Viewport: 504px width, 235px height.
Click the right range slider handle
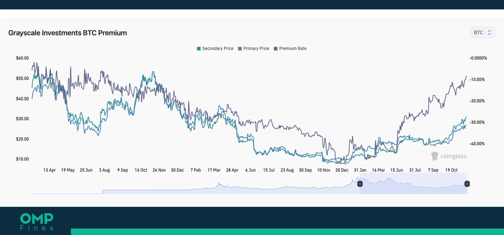(467, 184)
